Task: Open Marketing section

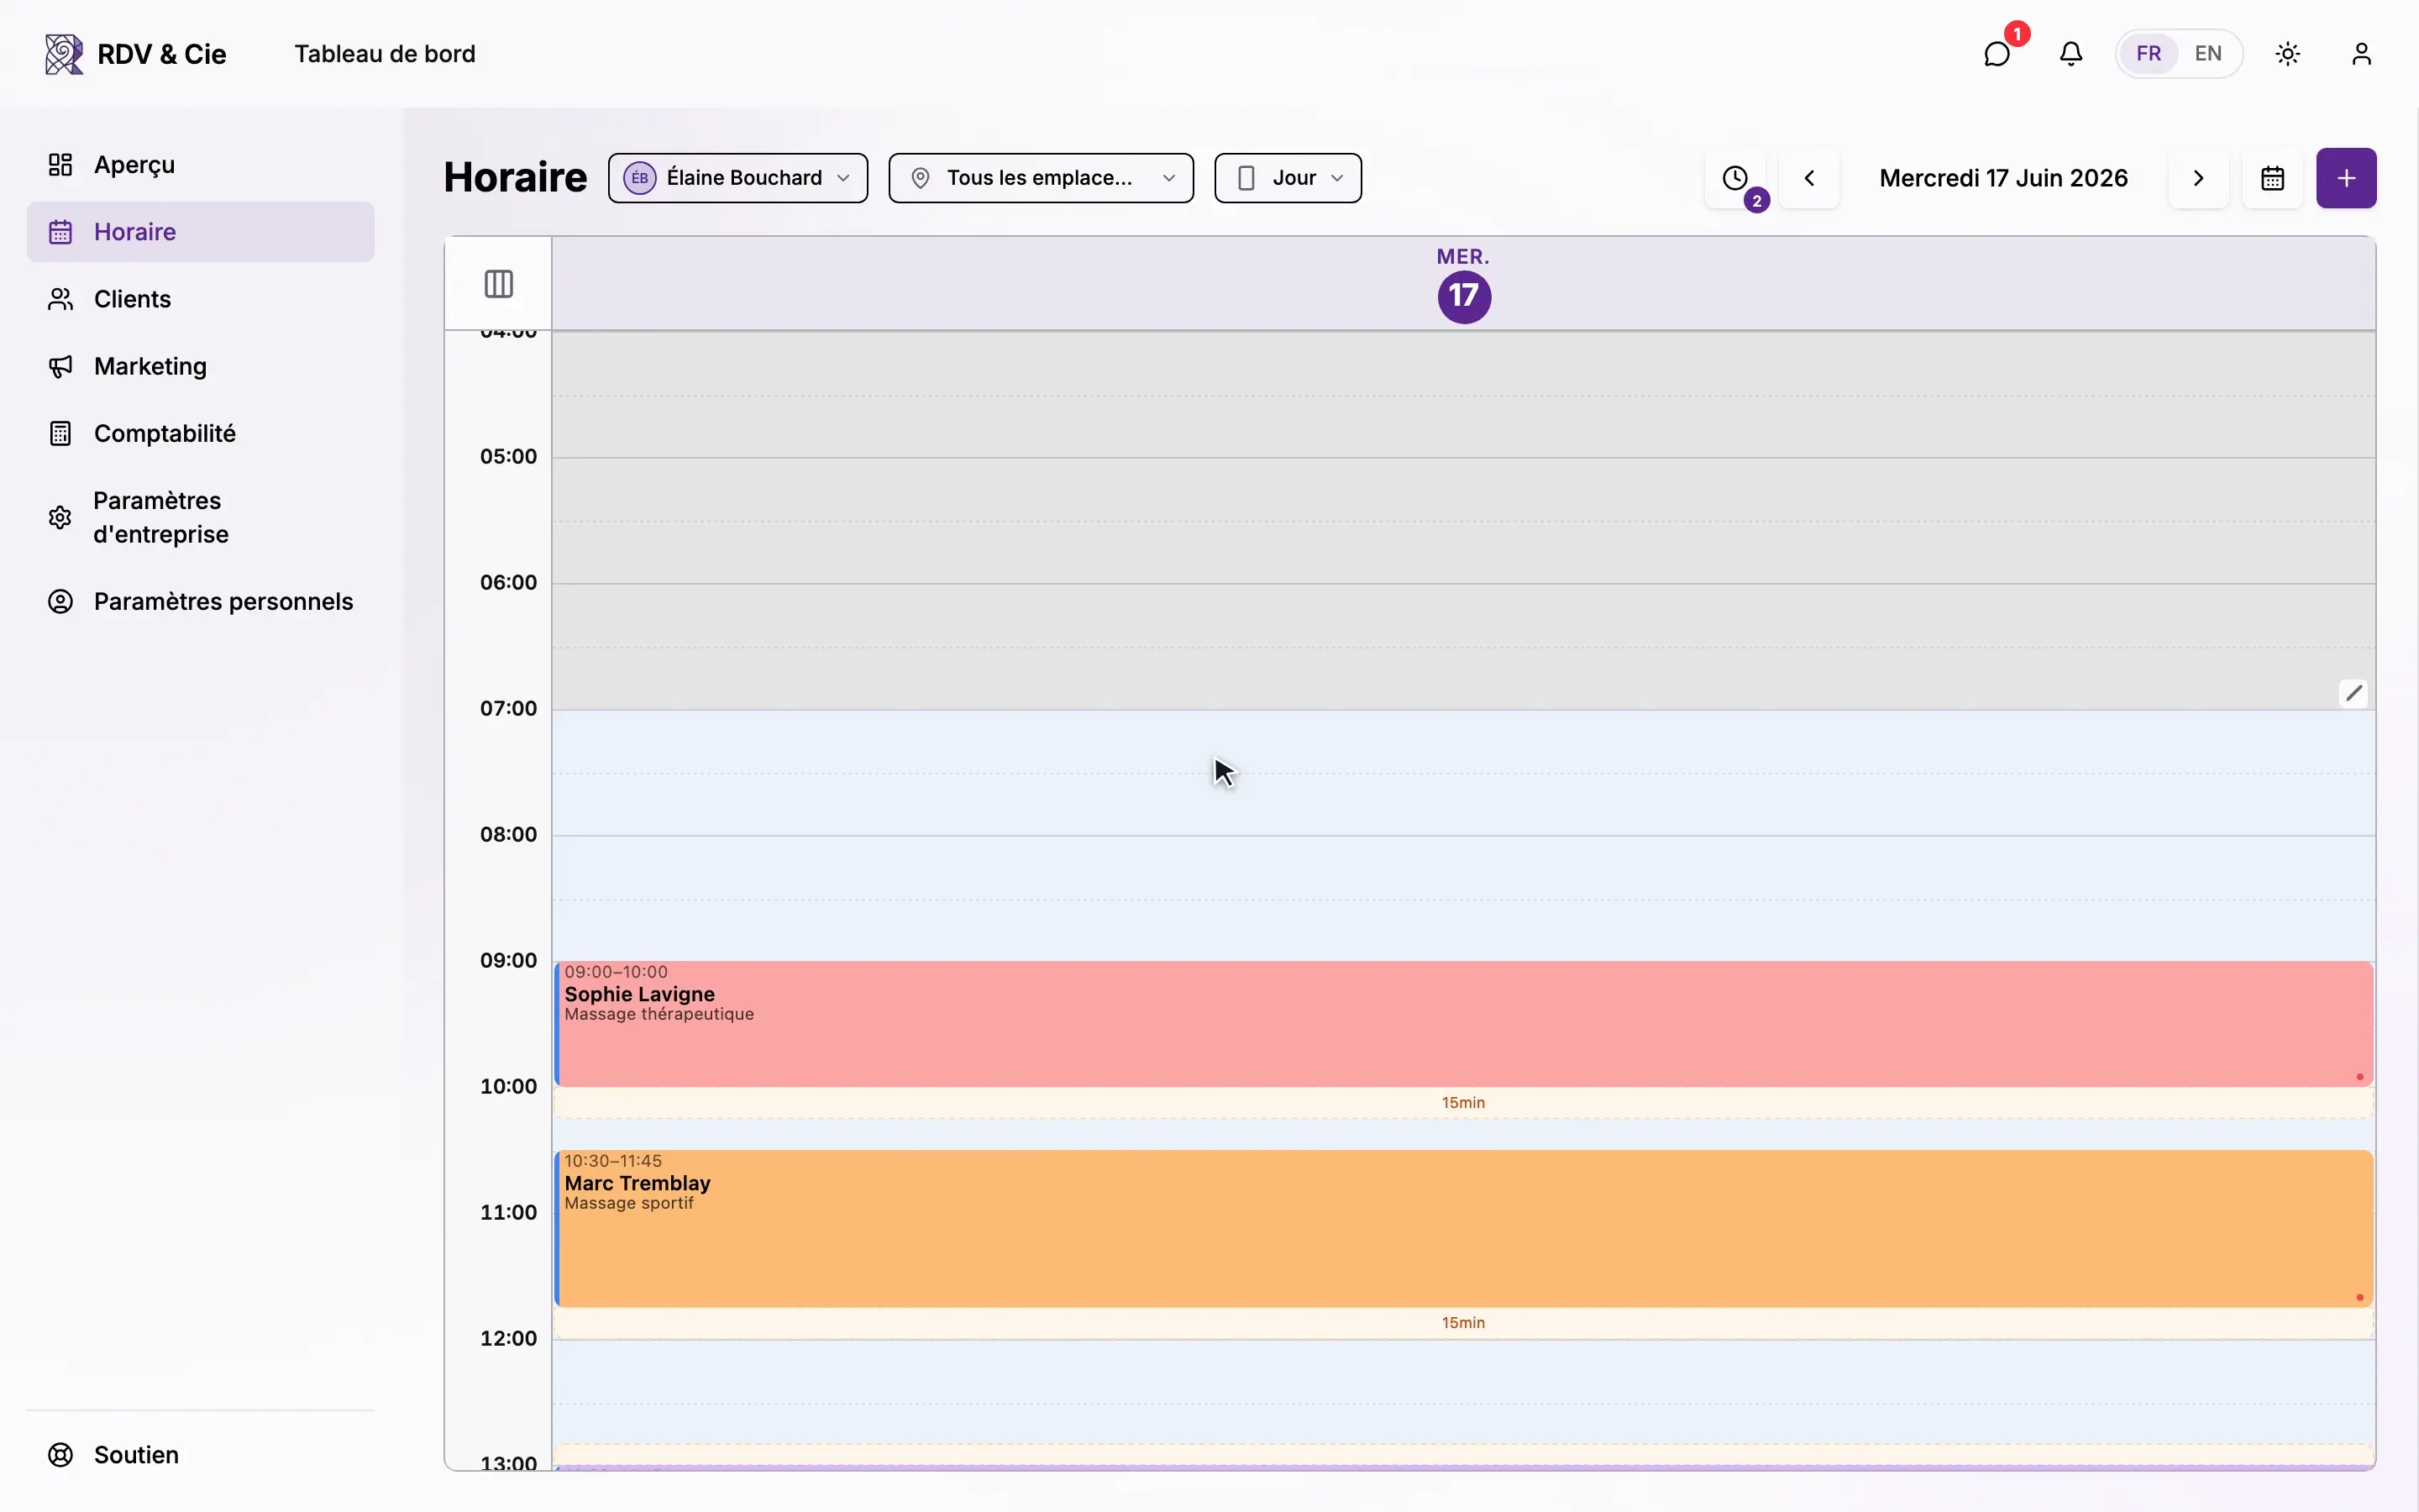Action: pos(201,366)
